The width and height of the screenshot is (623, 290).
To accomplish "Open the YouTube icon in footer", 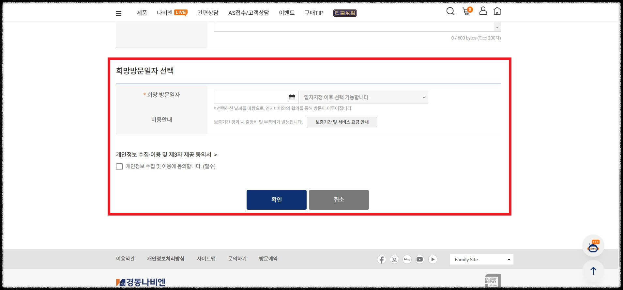I will (x=420, y=259).
